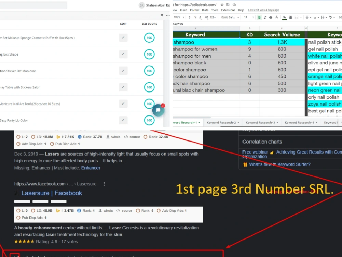Viewport: 342px width, 257px height.
Task: Click the SEO score 100 for box Shape
Action: [x=149, y=54]
